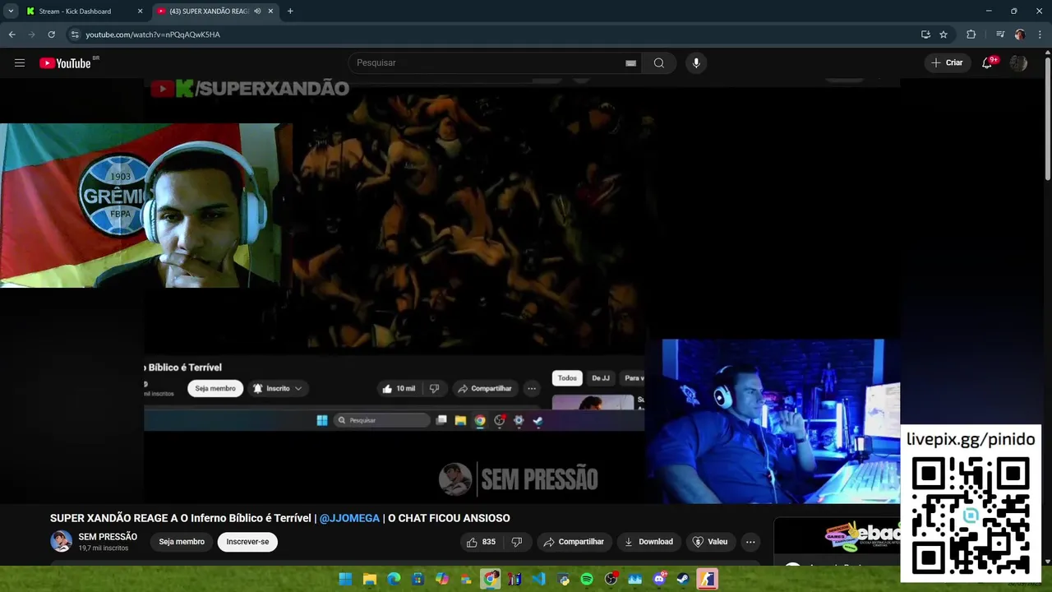
Task: Open Spotify from the taskbar
Action: tap(587, 579)
